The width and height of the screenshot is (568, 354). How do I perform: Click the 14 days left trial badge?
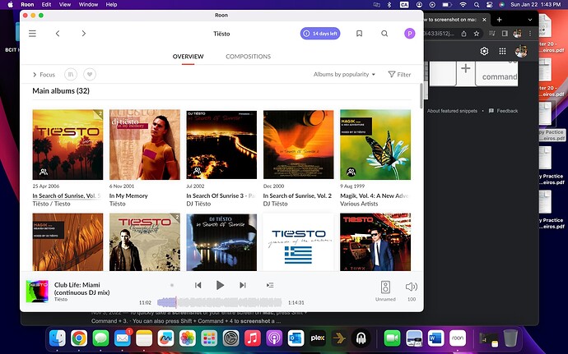[x=320, y=34]
